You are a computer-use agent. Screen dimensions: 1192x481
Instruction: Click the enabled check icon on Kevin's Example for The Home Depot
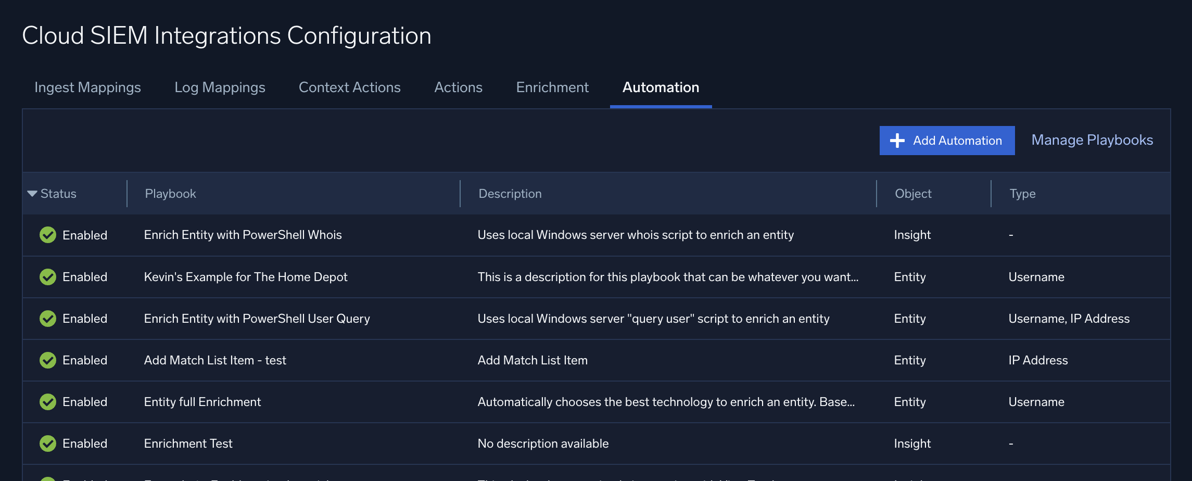(47, 276)
